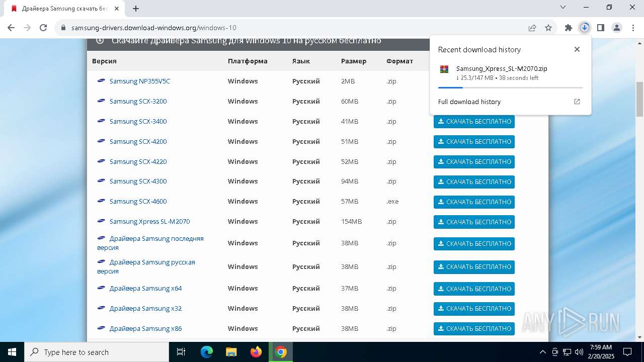Close the Драйвера Samsung tab
This screenshot has width=644, height=362.
[117, 9]
